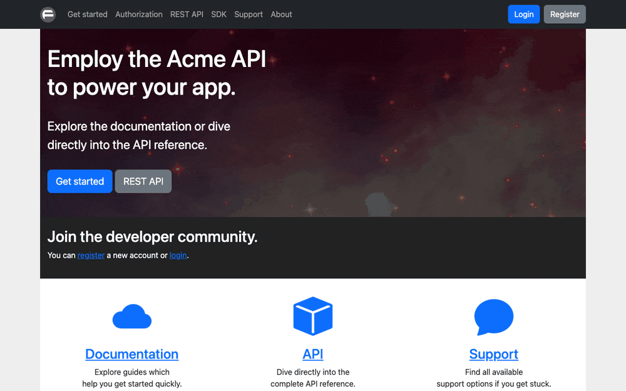626x391 pixels.
Task: Open the Support heading link below the icon
Action: point(494,354)
